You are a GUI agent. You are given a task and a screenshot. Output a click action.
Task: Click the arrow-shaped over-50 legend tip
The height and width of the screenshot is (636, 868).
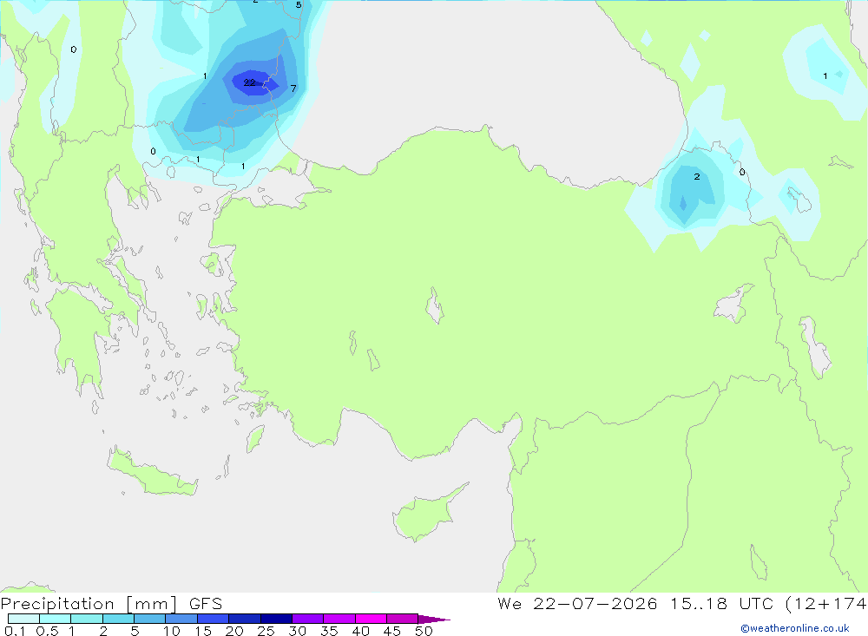pos(433,619)
